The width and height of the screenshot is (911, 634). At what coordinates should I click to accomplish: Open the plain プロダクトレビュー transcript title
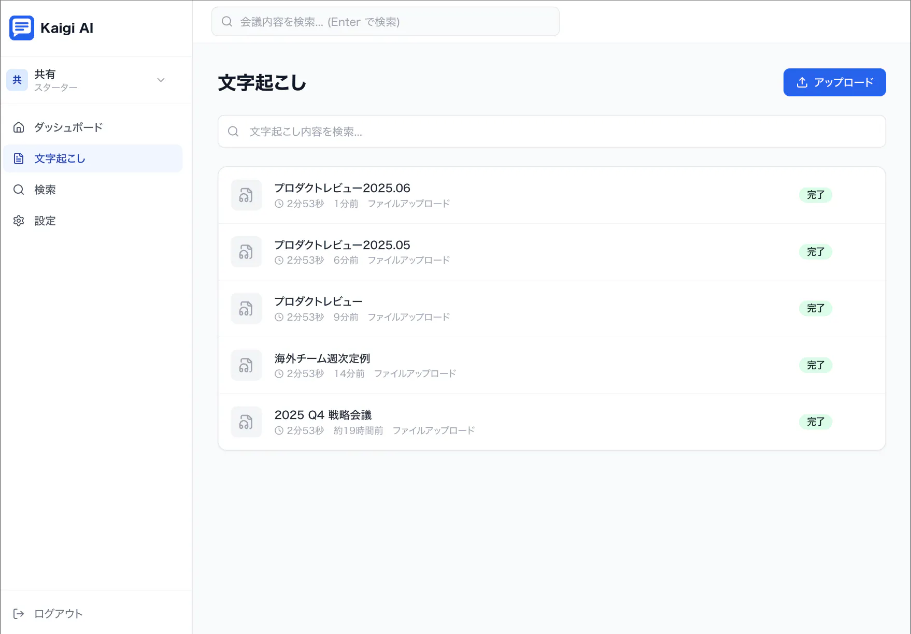(x=318, y=301)
